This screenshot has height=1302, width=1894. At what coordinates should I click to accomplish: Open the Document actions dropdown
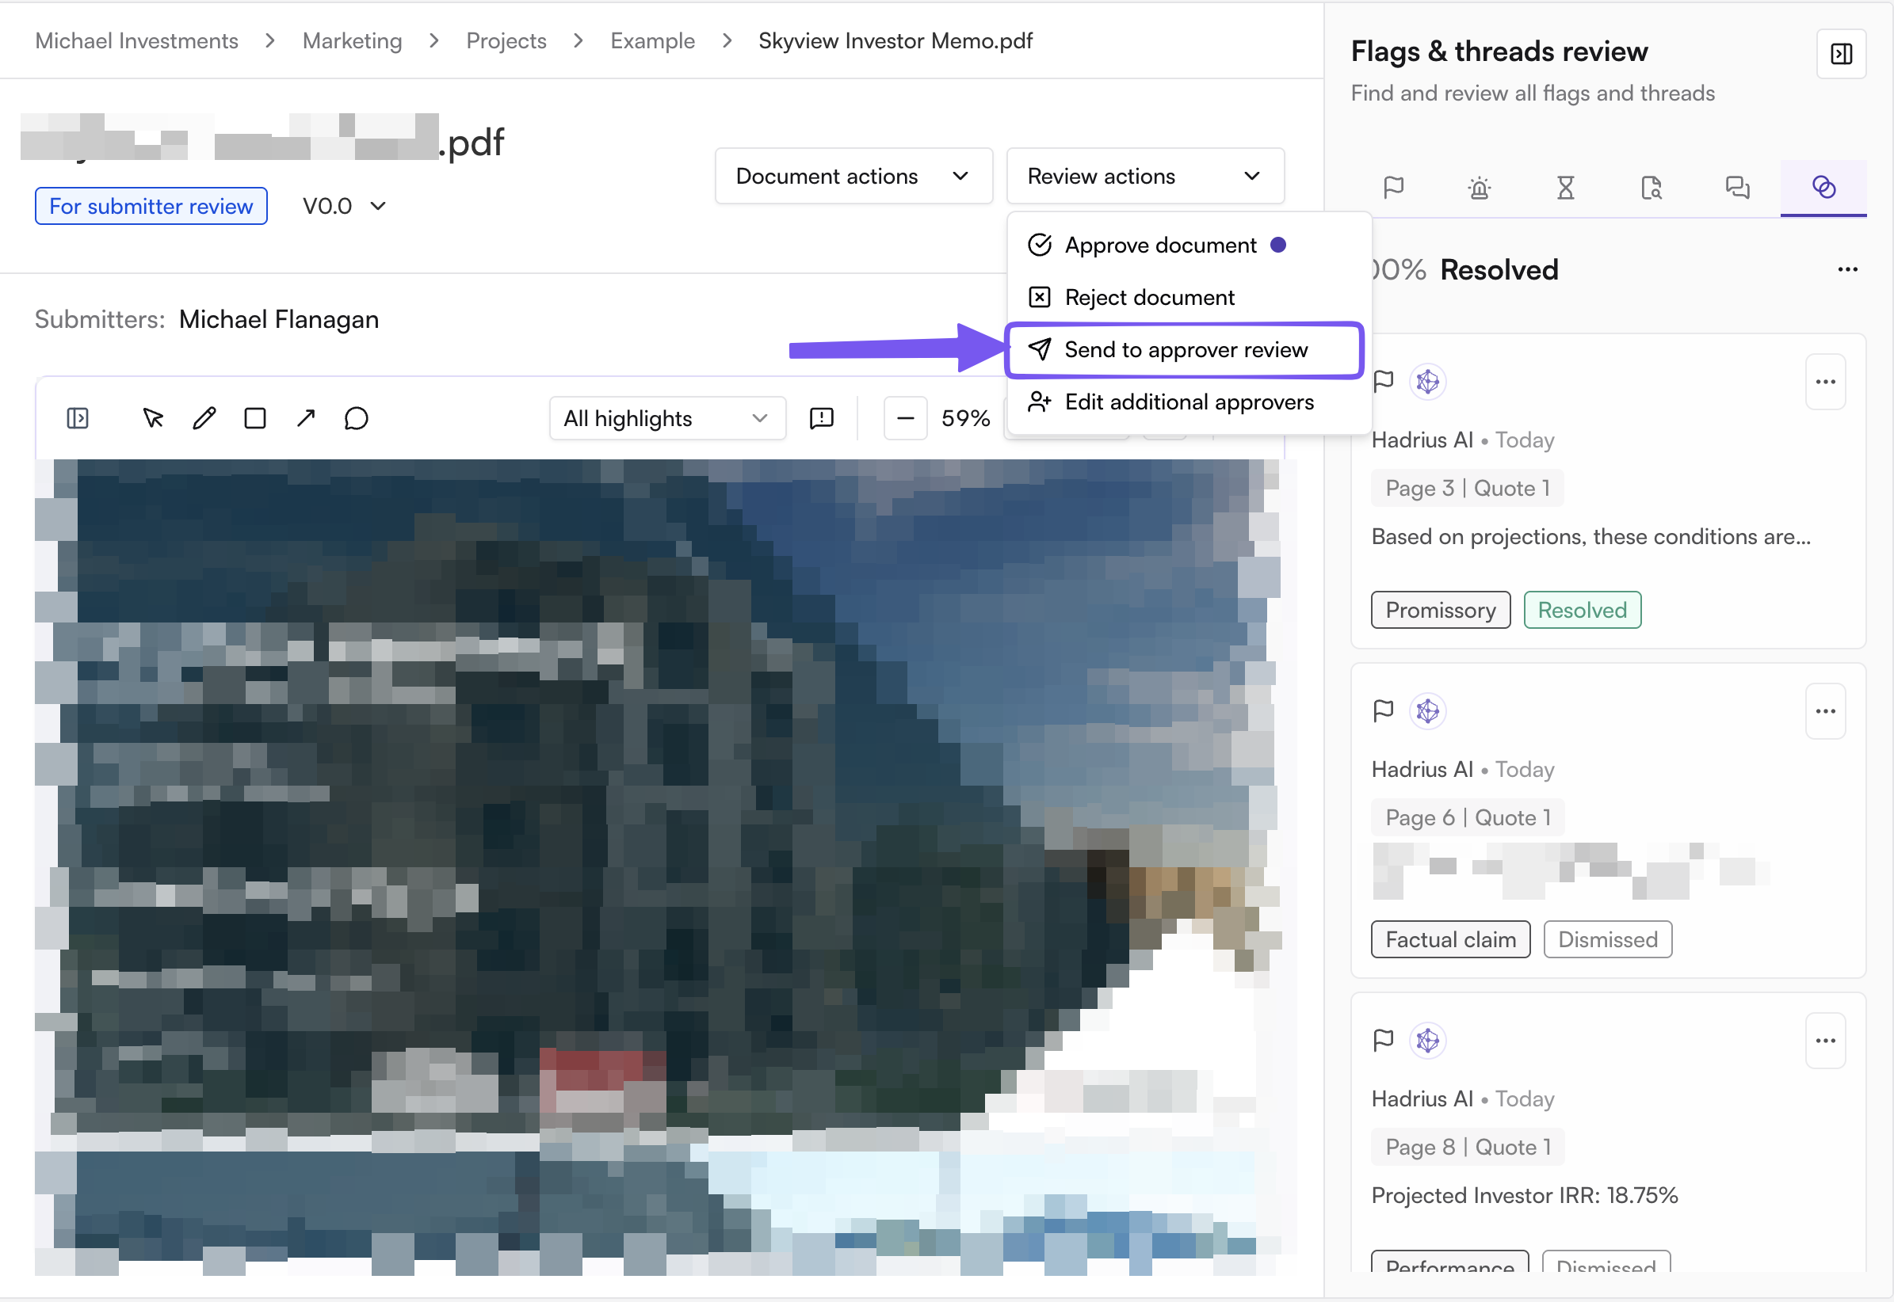pos(854,176)
